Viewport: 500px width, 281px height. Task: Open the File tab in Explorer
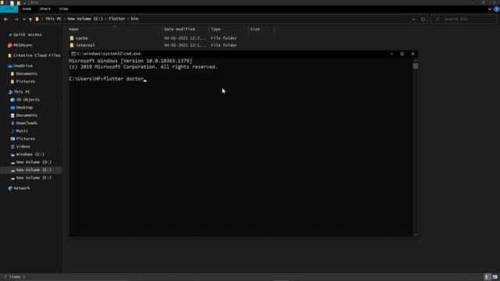coord(9,9)
